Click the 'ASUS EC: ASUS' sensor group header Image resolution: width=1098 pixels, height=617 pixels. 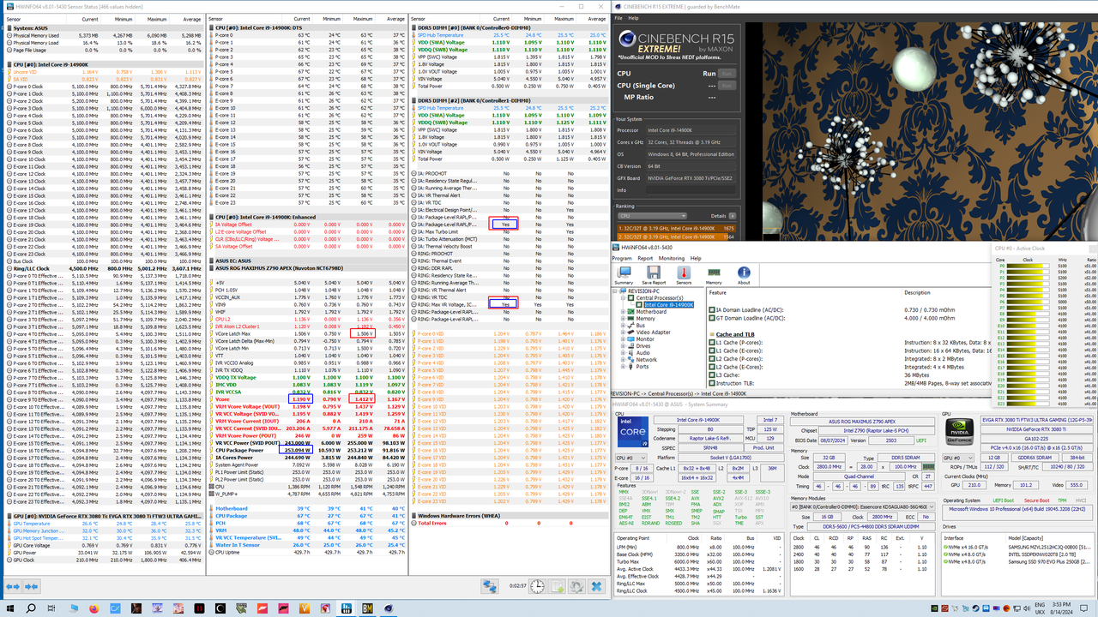click(x=306, y=261)
